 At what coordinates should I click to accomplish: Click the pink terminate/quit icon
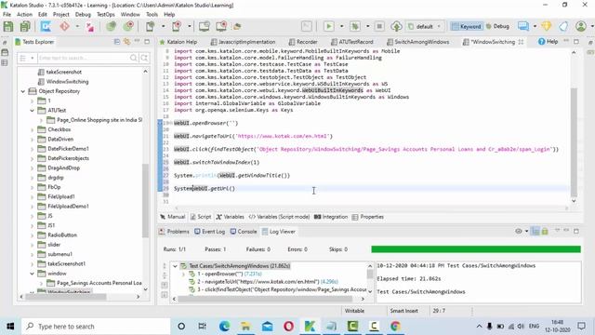pyautogui.click(x=90, y=27)
